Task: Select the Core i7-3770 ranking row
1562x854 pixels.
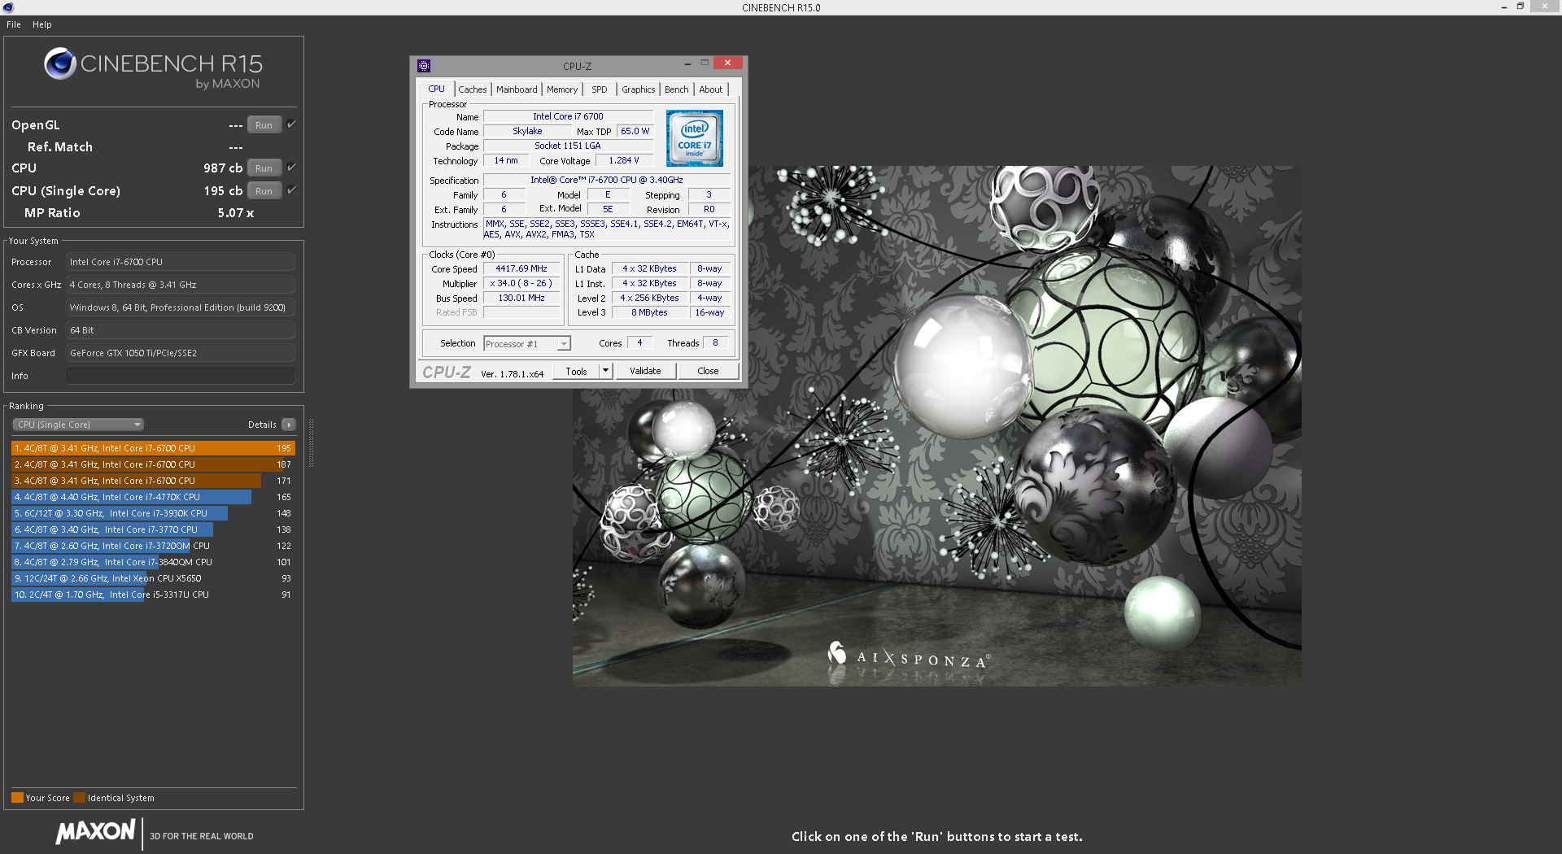Action: [x=153, y=529]
